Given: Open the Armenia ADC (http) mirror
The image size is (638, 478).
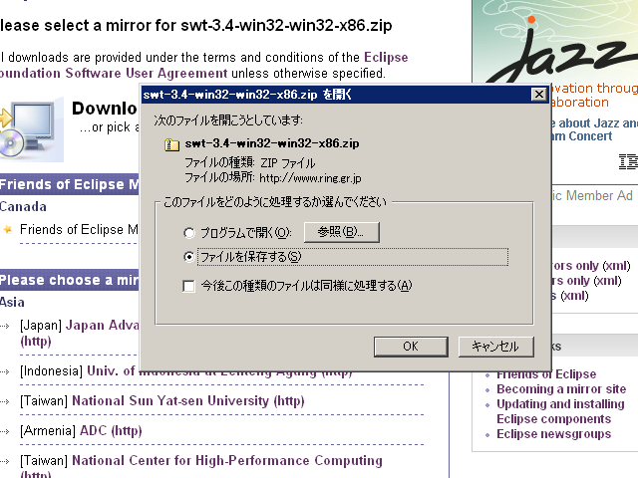Looking at the screenshot, I should point(111,431).
